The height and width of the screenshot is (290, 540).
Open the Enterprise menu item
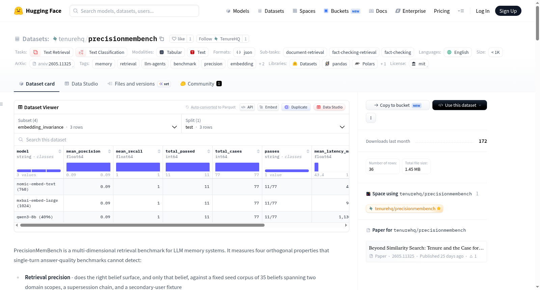pyautogui.click(x=410, y=11)
